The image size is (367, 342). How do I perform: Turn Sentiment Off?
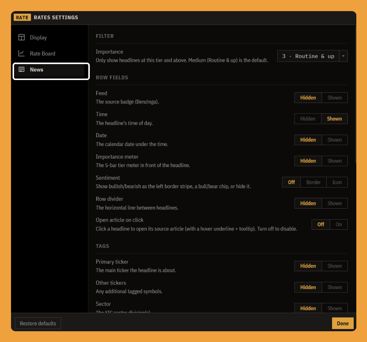pos(291,182)
